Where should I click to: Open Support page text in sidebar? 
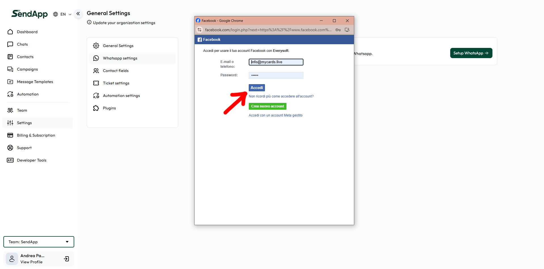(x=24, y=148)
